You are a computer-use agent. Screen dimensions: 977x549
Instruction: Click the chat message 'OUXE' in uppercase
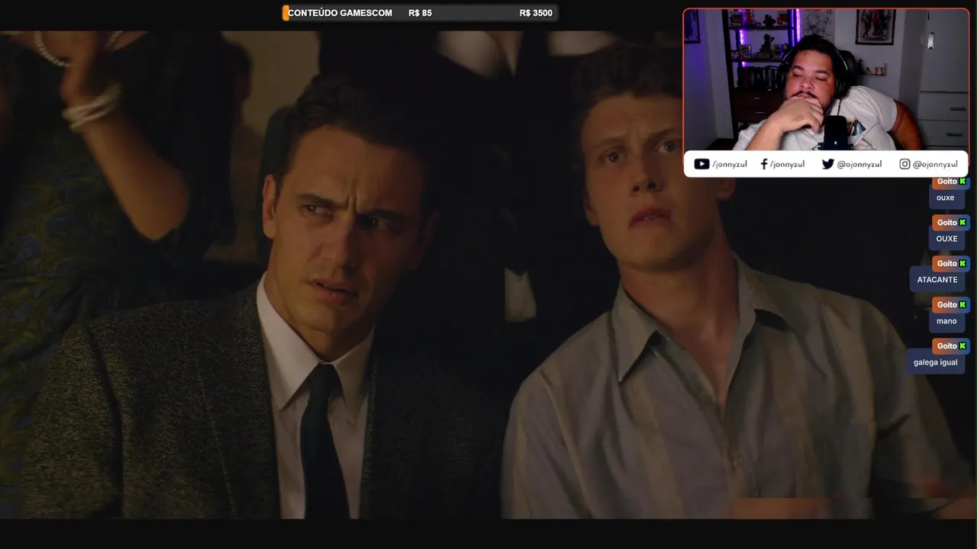point(946,239)
